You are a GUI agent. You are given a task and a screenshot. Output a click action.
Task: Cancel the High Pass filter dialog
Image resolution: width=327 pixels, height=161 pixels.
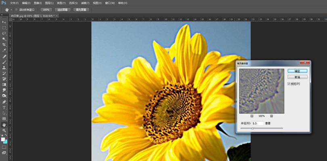[x=297, y=77]
